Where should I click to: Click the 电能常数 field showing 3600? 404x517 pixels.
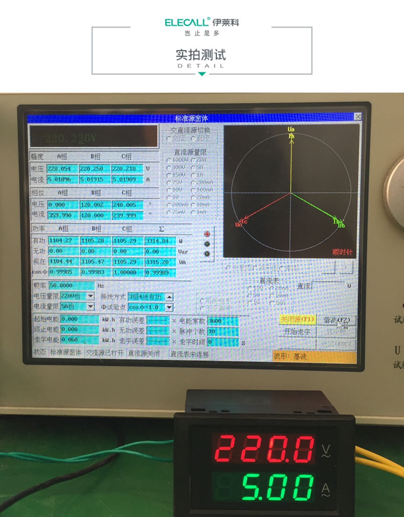[222, 321]
